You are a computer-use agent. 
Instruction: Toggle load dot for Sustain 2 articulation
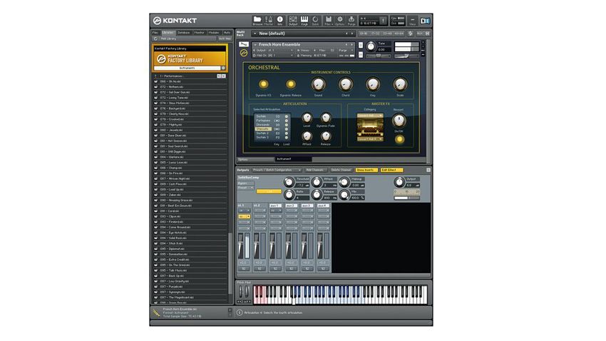coord(287,133)
